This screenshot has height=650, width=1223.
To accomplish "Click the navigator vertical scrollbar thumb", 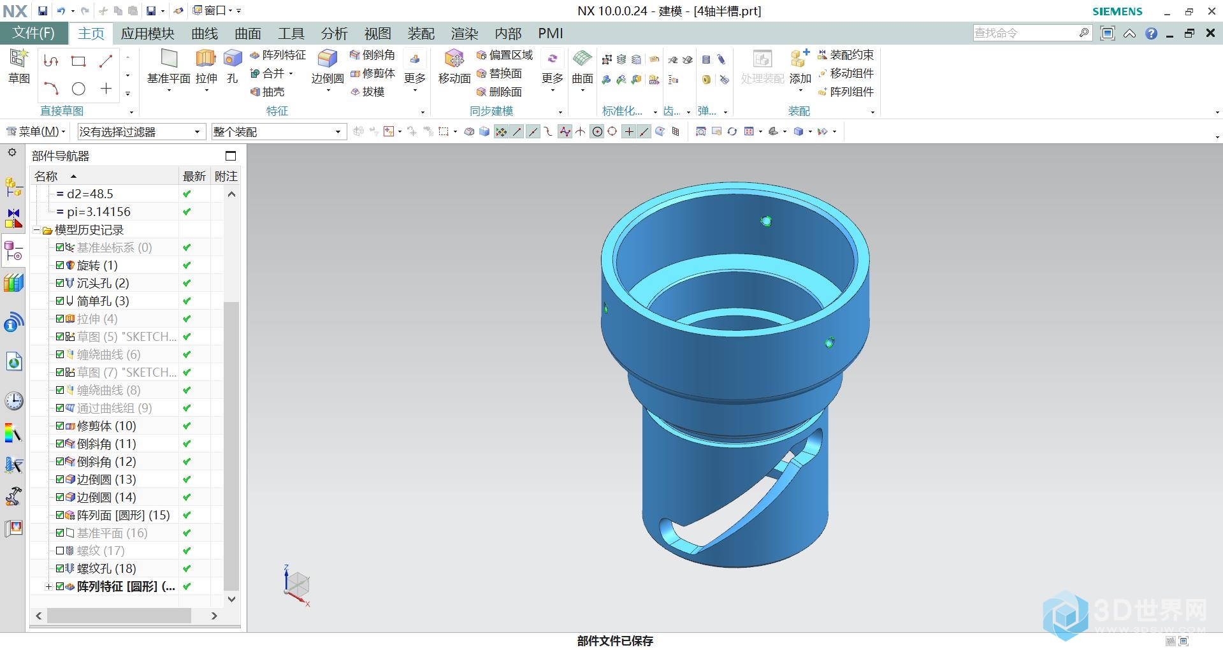I will (x=231, y=446).
